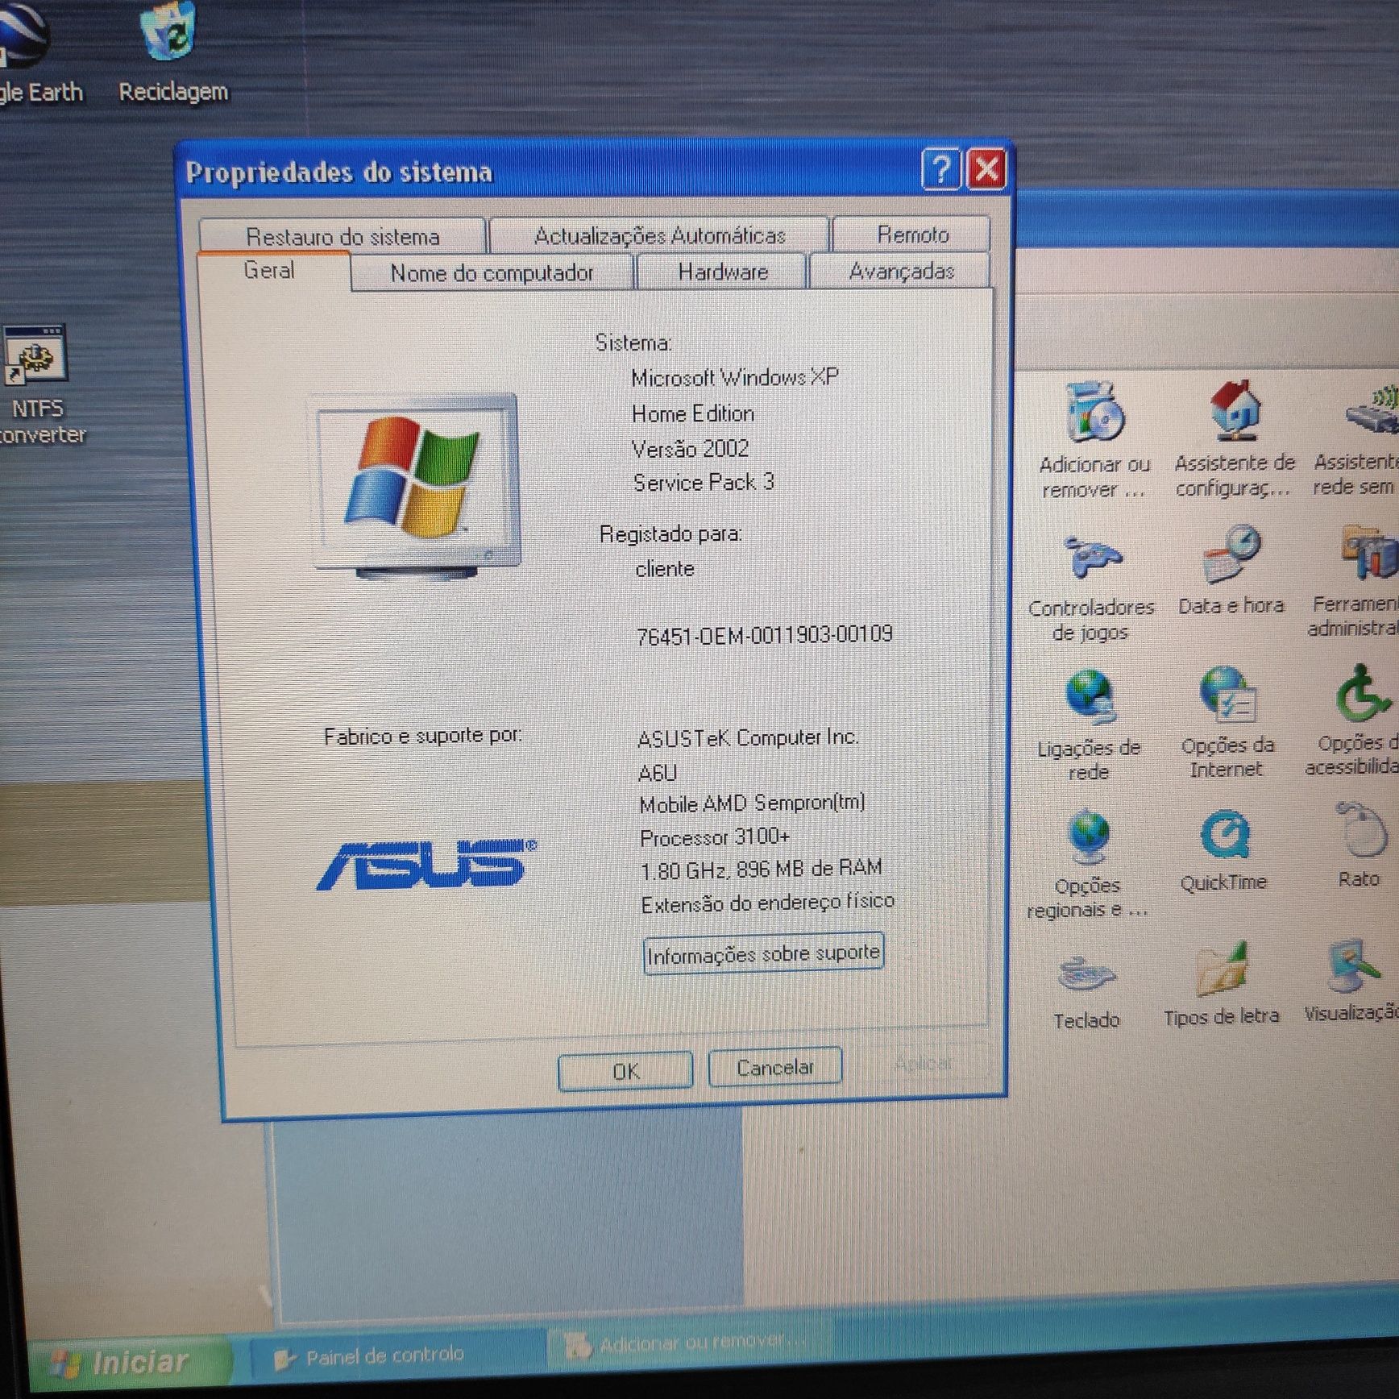Click the Propriedades do sistema title bar
Viewport: 1399px width, 1399px height.
tap(548, 171)
